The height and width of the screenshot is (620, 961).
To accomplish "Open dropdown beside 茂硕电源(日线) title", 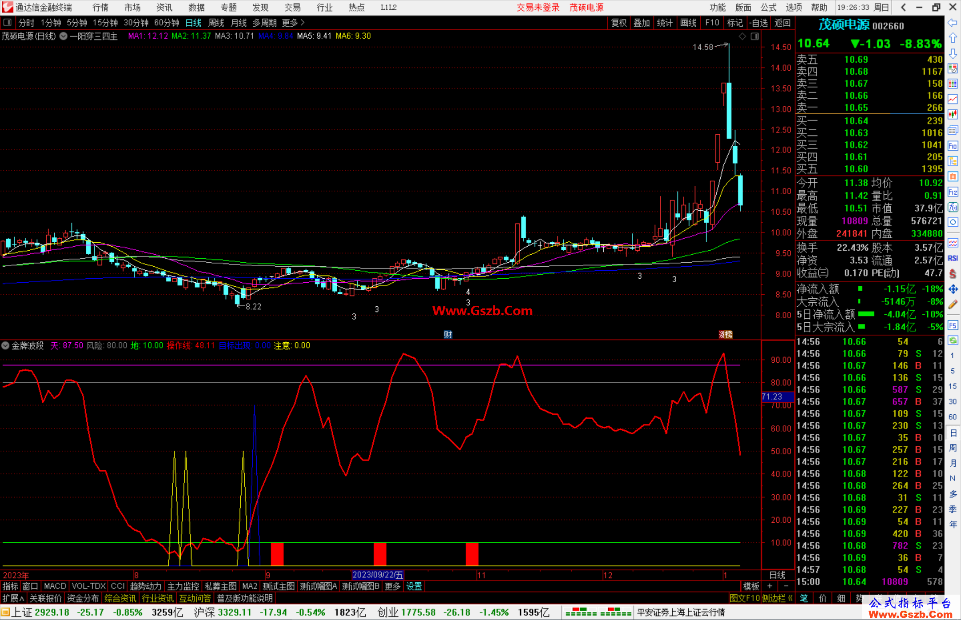I will point(64,36).
